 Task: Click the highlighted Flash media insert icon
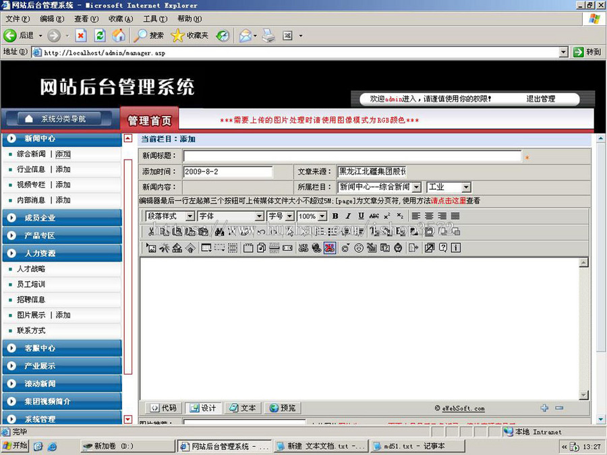point(328,248)
